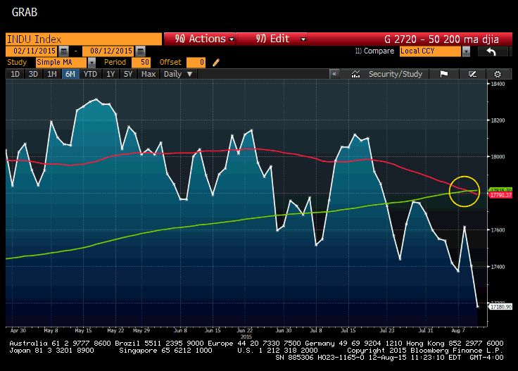This screenshot has height=371, width=518.
Task: Click the 17180.90 last price label
Action: point(500,307)
